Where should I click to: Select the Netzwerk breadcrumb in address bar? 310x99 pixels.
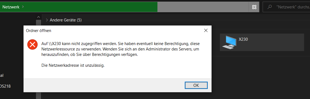click(x=11, y=7)
